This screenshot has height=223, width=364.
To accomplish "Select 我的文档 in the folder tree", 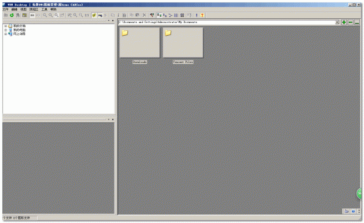I will pos(19,26).
